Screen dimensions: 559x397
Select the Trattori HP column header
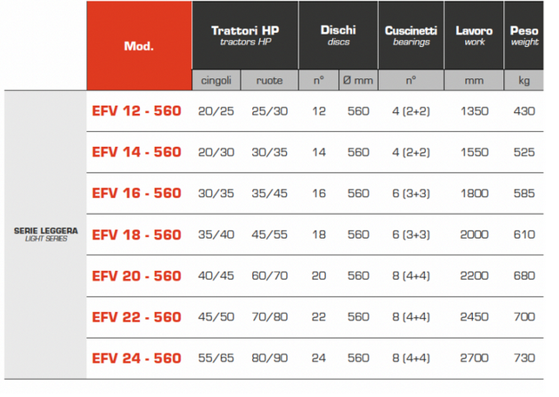pos(244,35)
